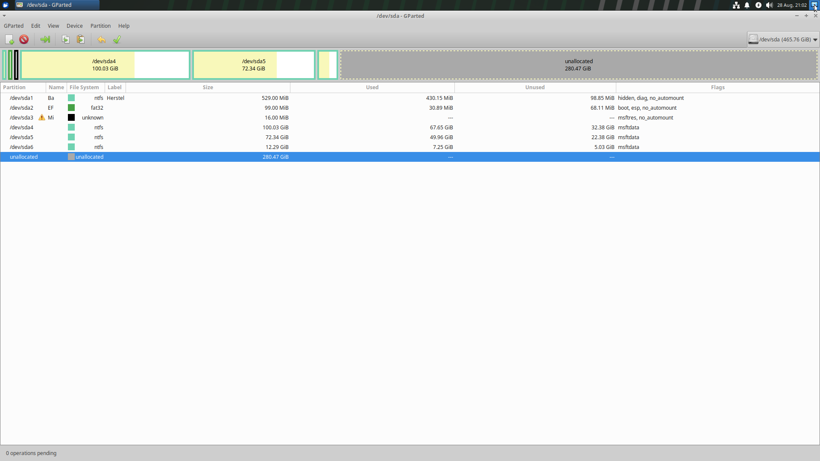Open the window menu arrow at title bar left
Image resolution: width=820 pixels, height=461 pixels.
[4, 16]
